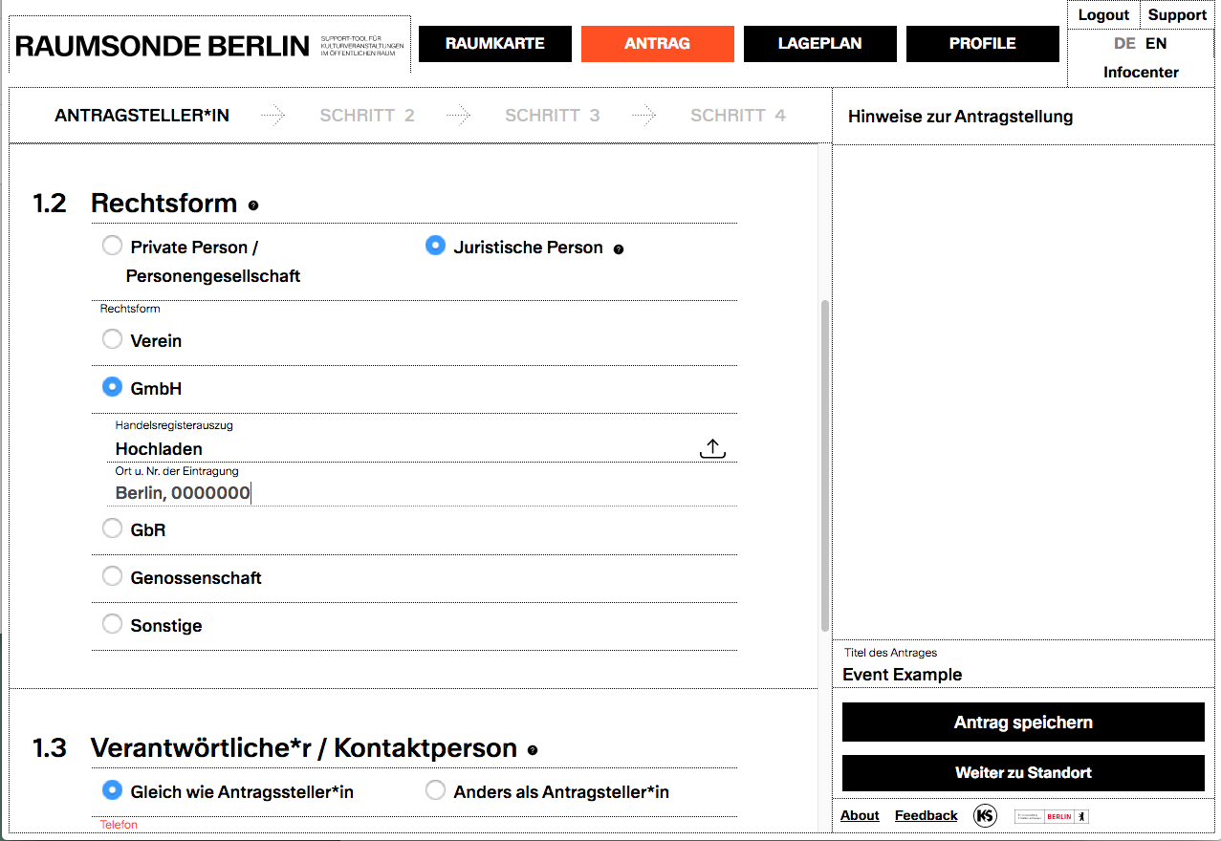
Task: Click the upload icon for Handelsregisterauszug
Action: (713, 448)
